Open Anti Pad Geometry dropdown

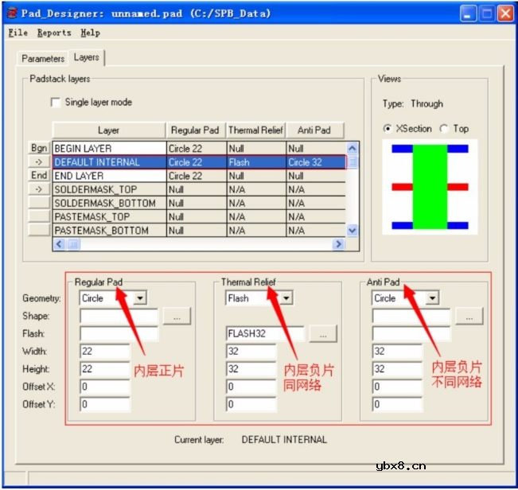coord(431,298)
